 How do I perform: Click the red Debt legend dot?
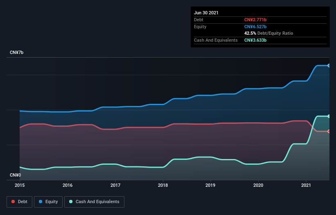13,202
